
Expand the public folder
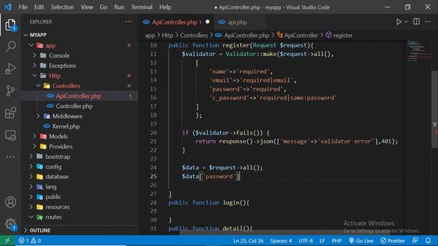click(31, 197)
